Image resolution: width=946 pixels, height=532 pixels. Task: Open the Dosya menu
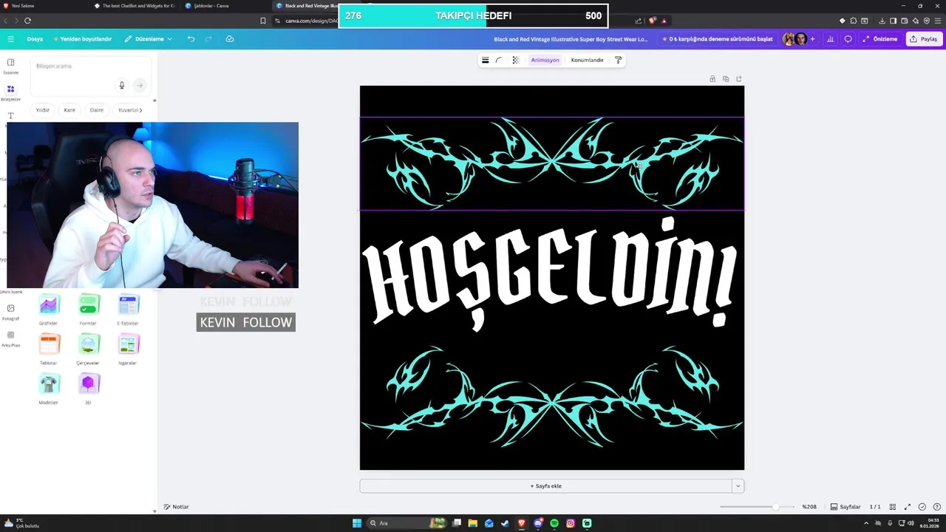(x=35, y=39)
